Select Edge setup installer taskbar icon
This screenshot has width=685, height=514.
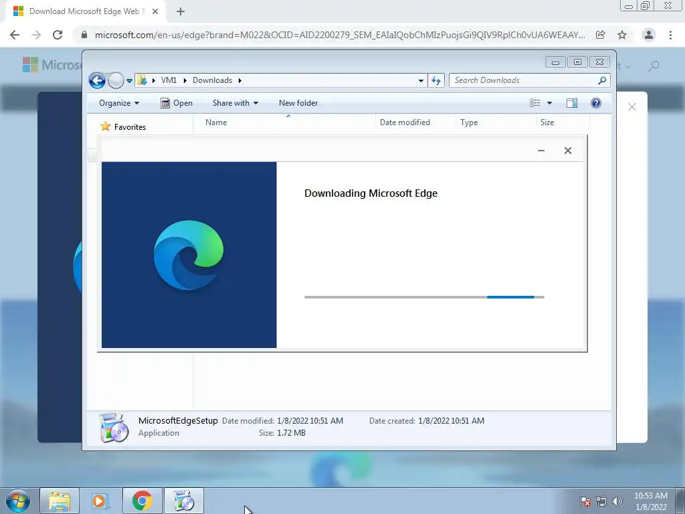tap(184, 501)
